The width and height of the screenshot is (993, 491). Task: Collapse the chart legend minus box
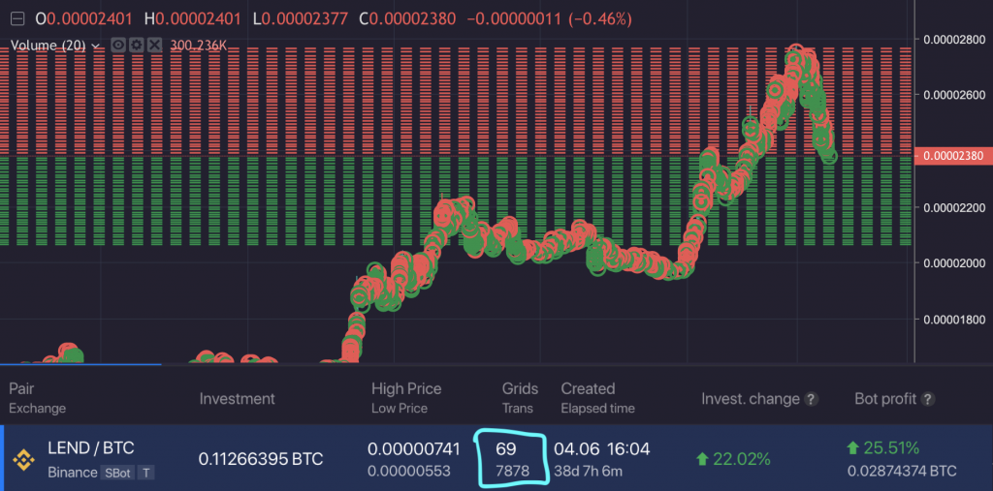point(17,18)
